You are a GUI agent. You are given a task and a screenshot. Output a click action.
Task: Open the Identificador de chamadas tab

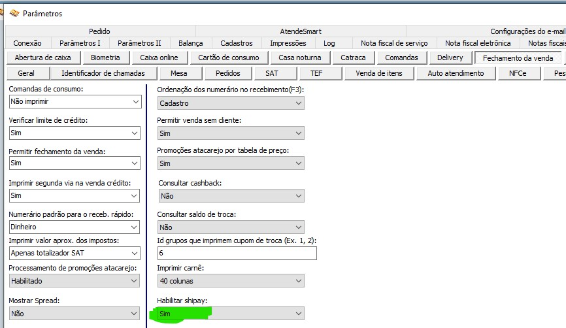point(103,73)
